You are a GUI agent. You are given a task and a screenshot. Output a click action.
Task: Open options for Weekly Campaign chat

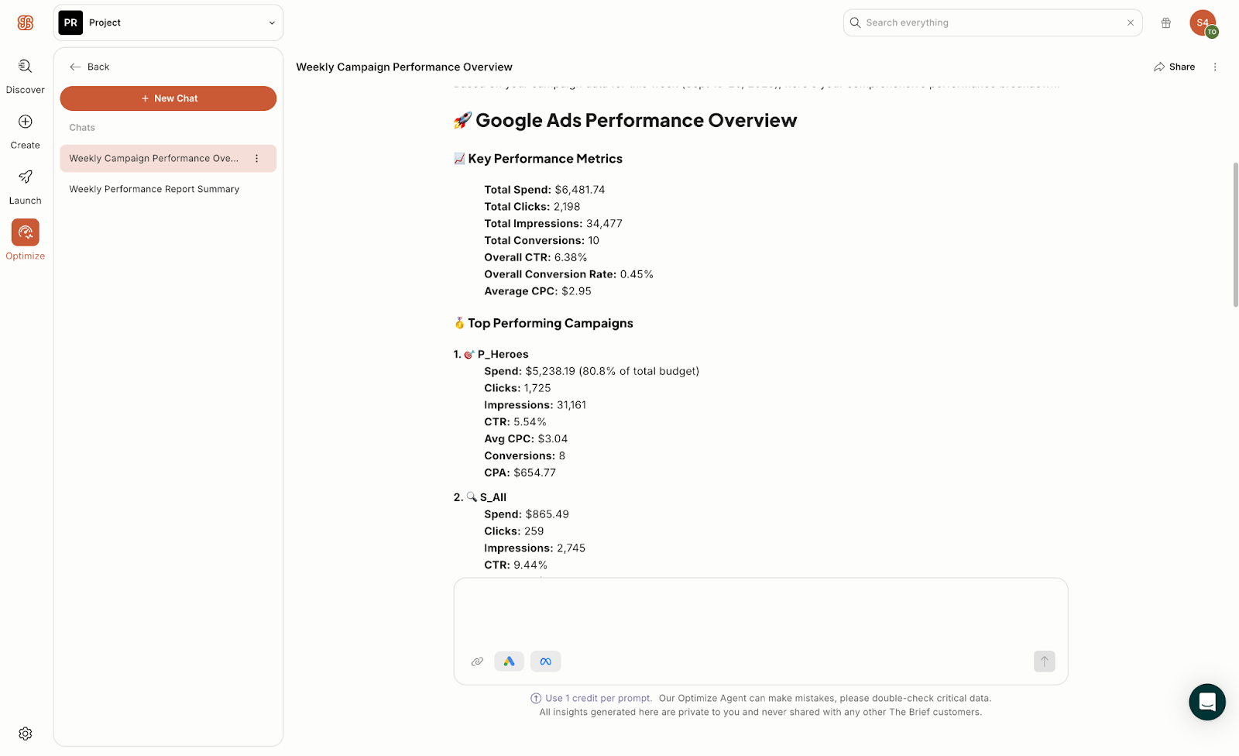click(x=257, y=159)
